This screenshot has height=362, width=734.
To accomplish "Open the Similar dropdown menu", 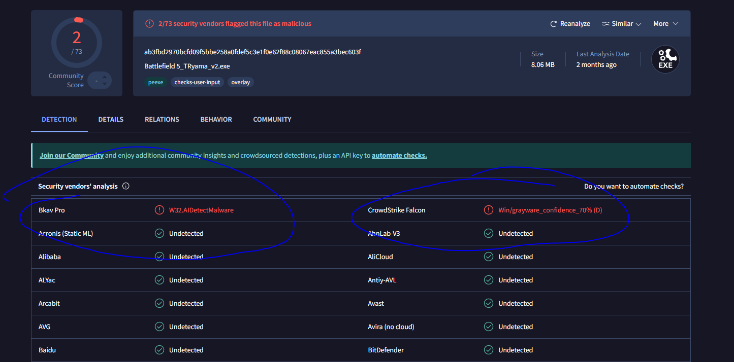I will click(622, 24).
